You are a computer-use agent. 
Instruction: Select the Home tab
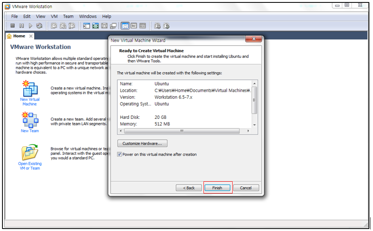tap(20, 36)
